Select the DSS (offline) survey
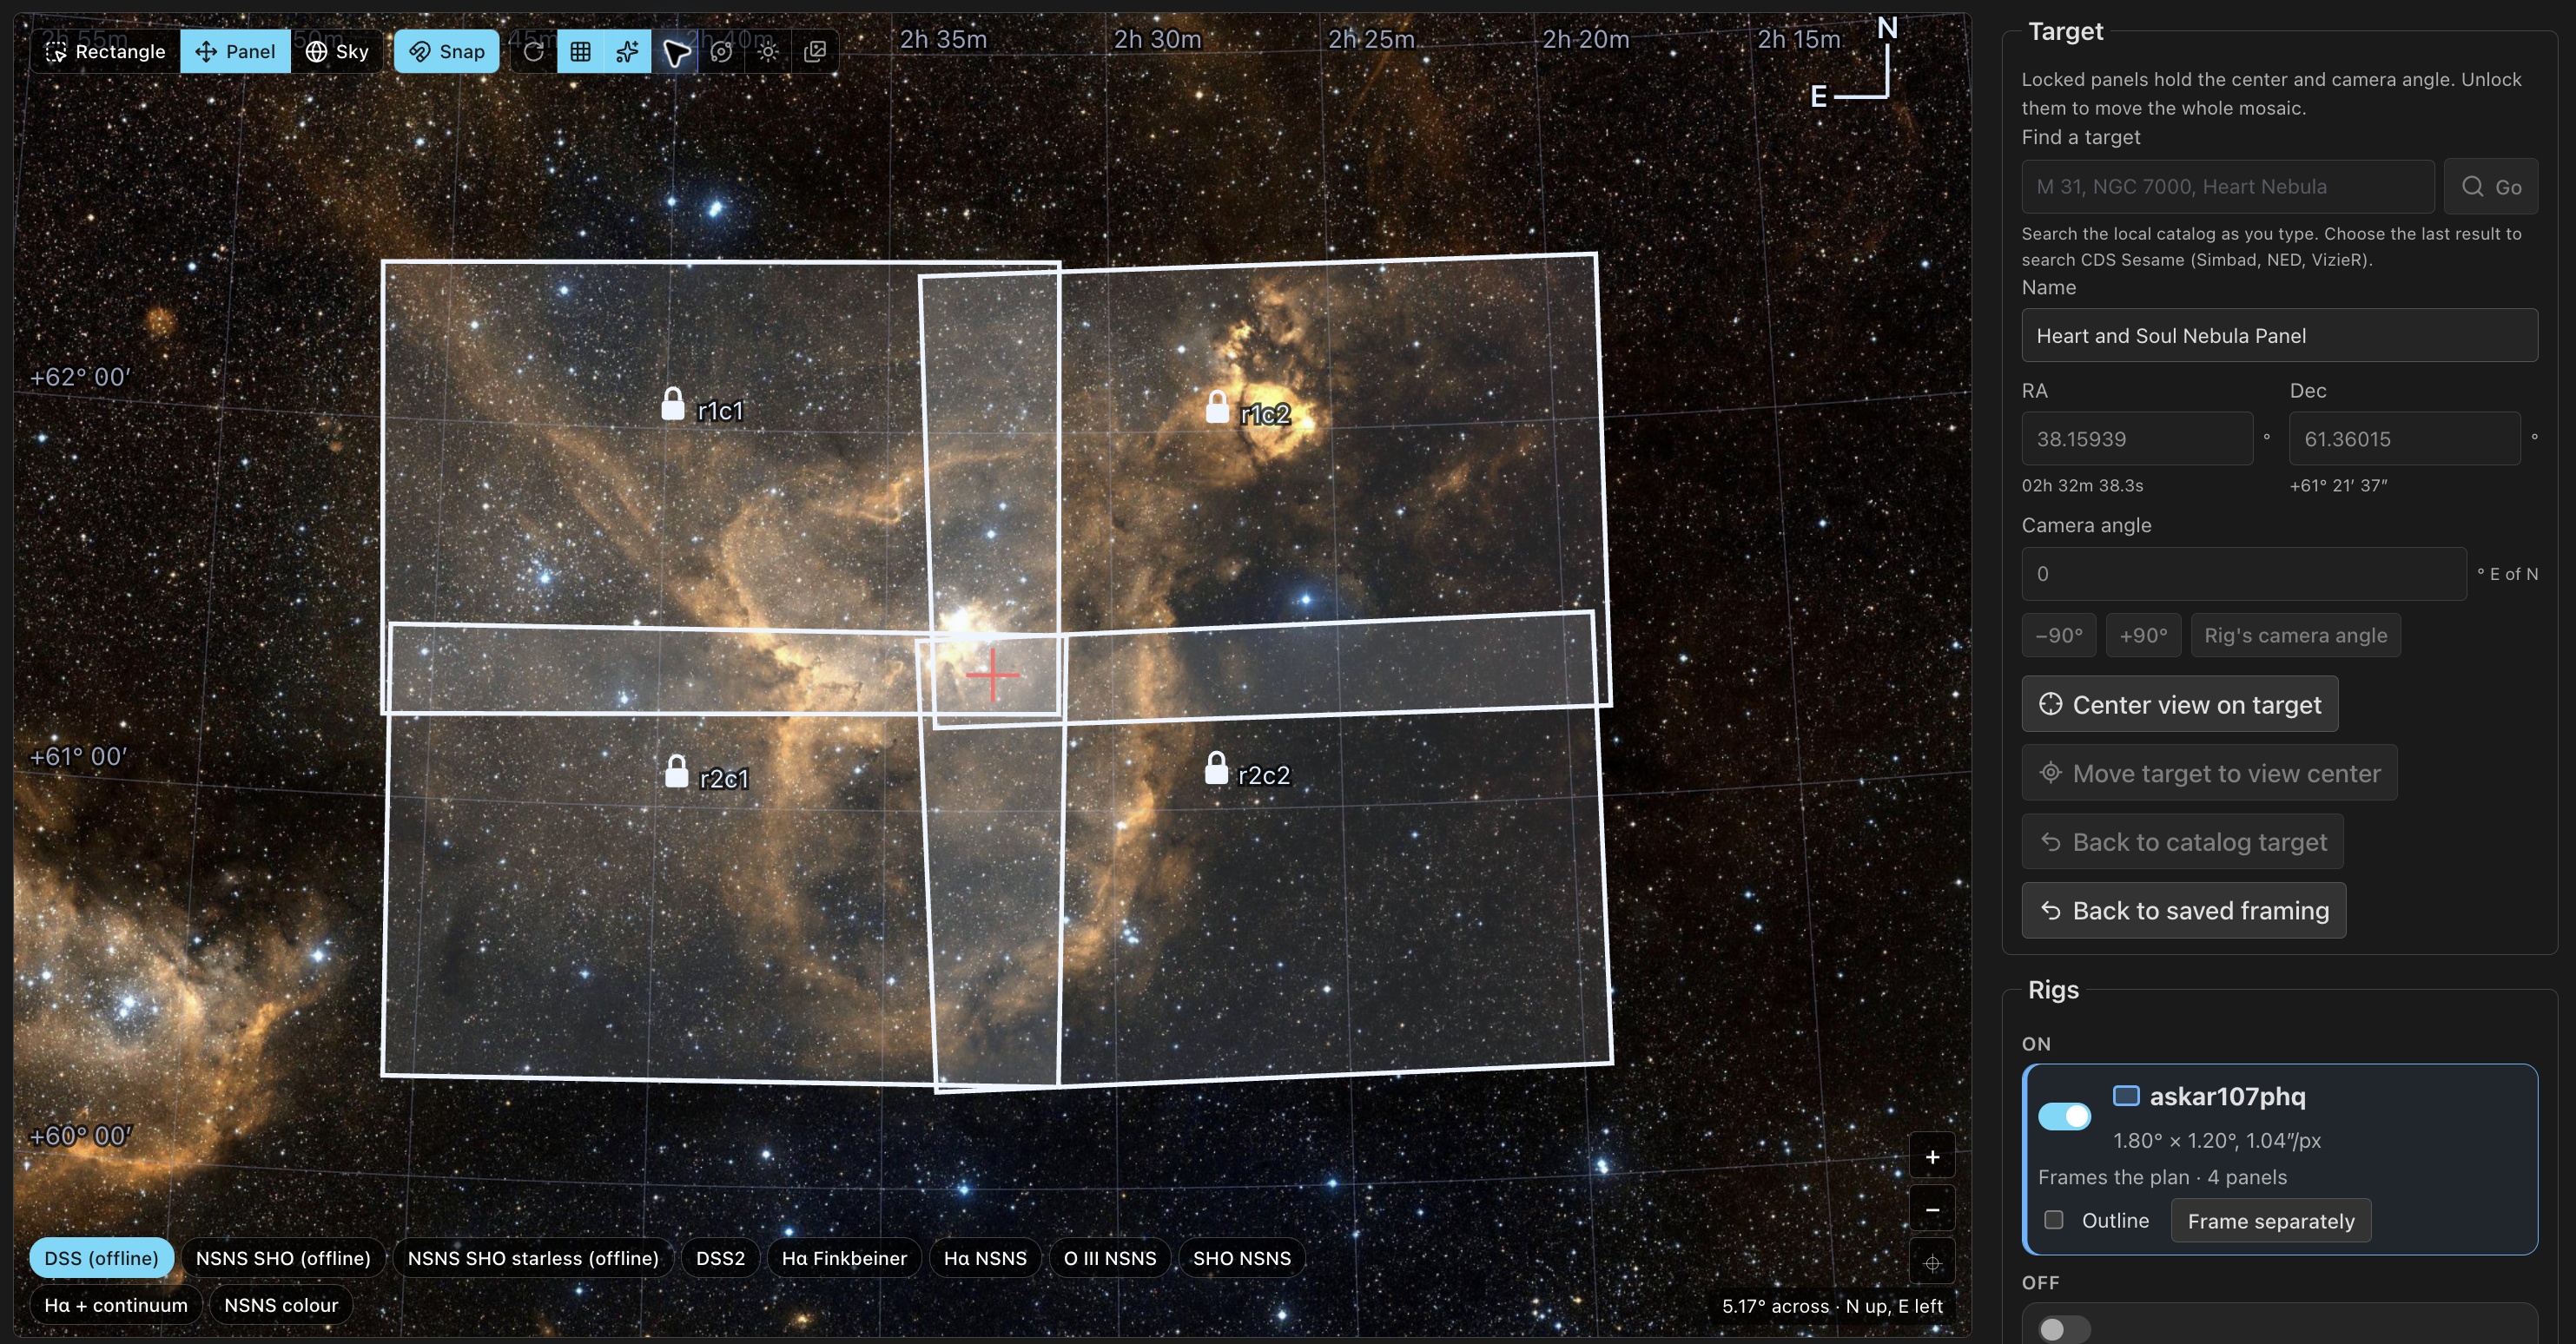Screen dimensions: 2576x1344 pyautogui.click(x=101, y=1258)
